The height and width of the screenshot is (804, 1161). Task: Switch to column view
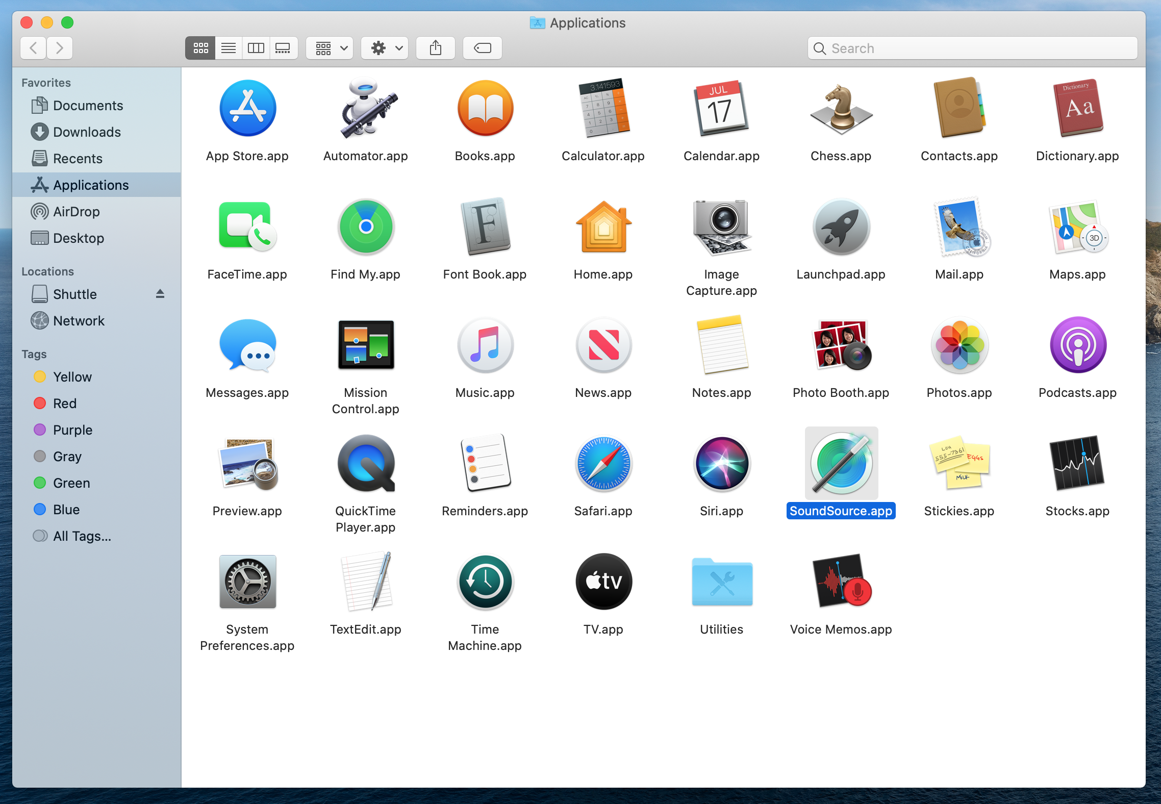coord(256,48)
